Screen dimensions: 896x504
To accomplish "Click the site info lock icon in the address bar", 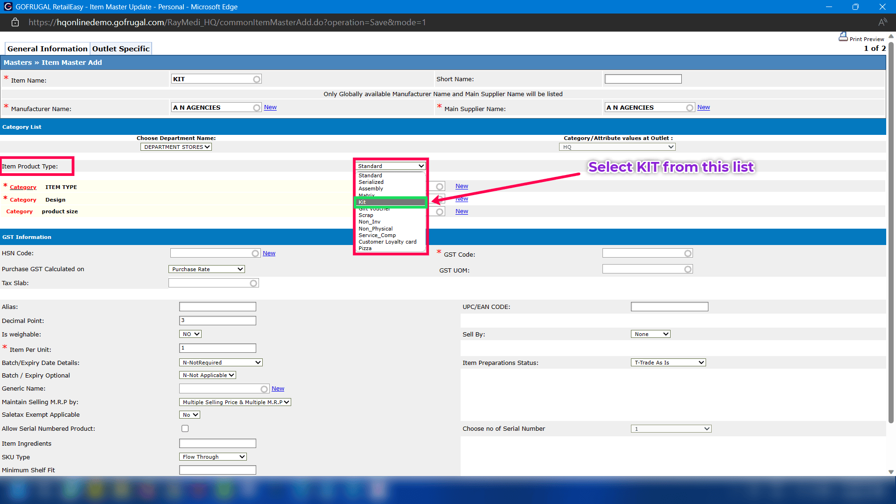I will click(15, 22).
